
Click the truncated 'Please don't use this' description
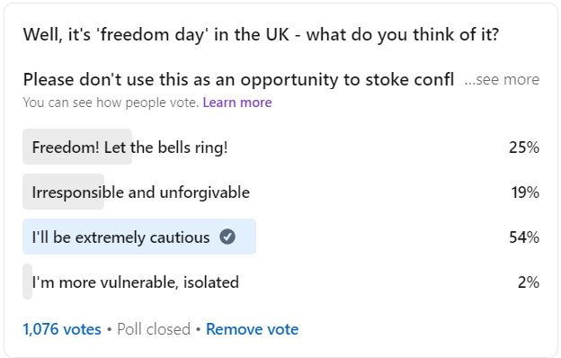click(238, 79)
